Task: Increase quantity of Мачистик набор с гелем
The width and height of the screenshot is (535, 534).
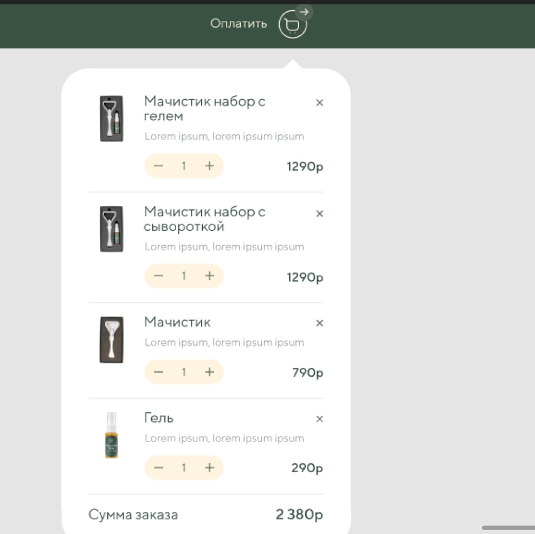Action: click(x=209, y=166)
